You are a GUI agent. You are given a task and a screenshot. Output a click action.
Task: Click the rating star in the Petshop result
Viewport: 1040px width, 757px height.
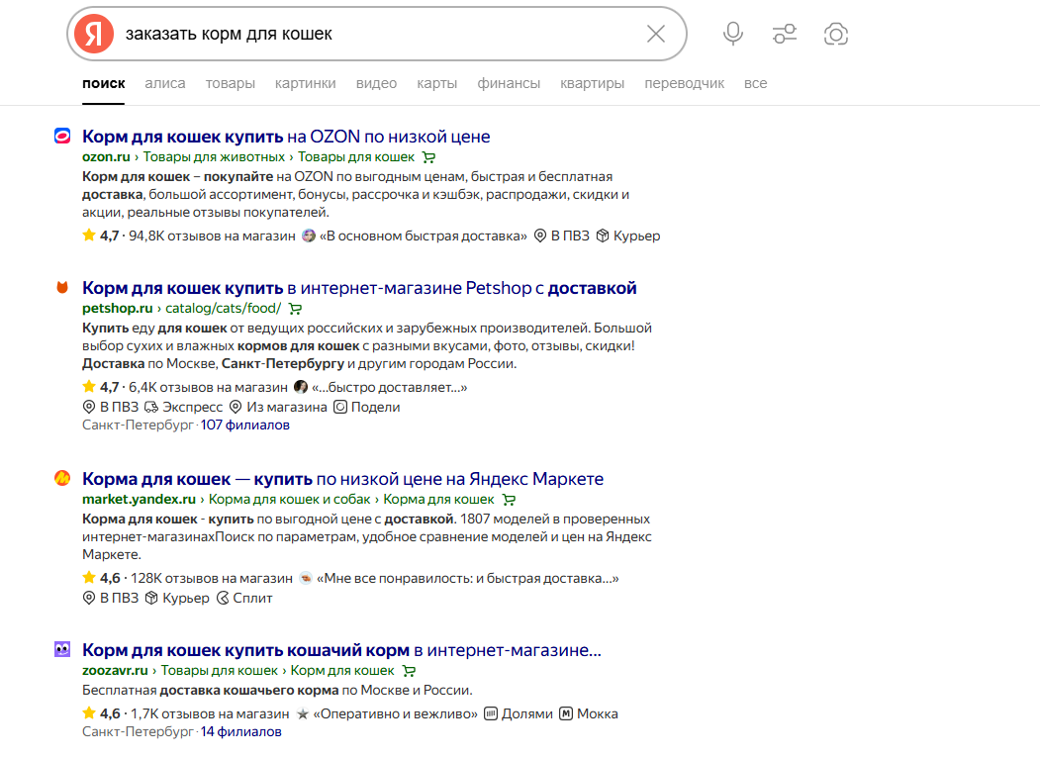click(x=89, y=386)
